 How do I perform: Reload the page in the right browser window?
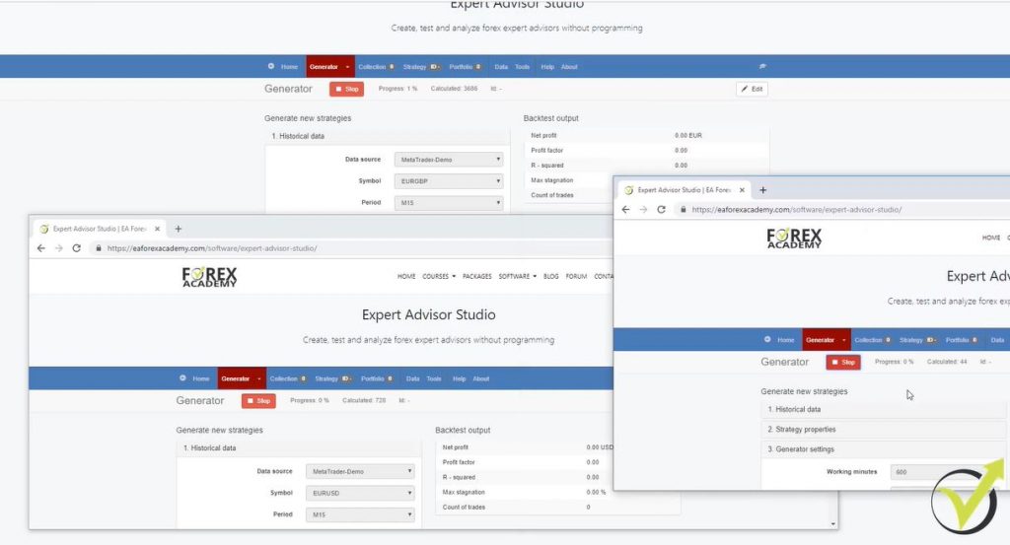[661, 209]
